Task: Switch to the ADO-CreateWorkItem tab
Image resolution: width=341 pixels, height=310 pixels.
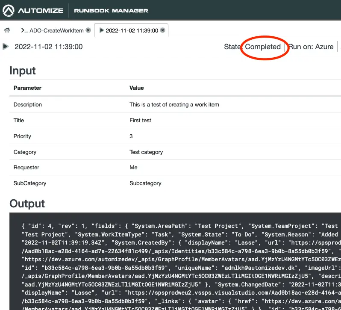Action: (x=56, y=30)
